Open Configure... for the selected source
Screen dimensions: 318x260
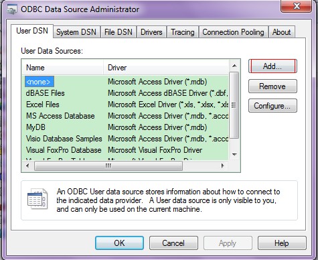point(272,106)
